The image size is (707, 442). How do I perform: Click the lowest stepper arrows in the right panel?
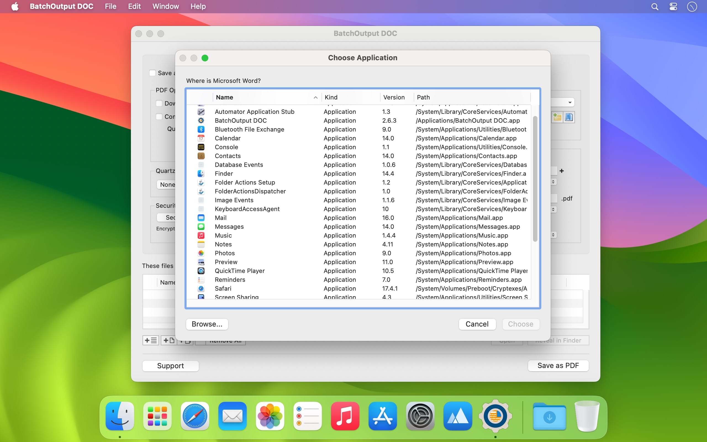553,235
